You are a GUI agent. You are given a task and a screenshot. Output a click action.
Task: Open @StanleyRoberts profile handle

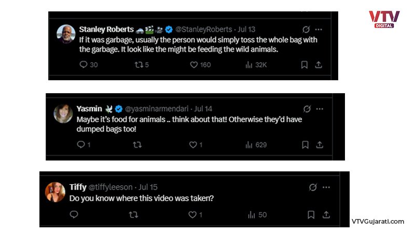203,29
